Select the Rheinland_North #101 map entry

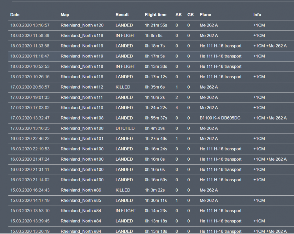point(82,139)
